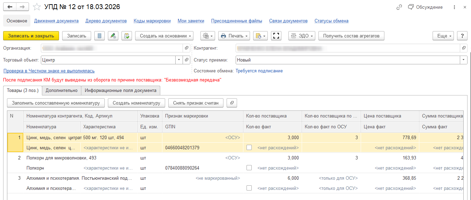
Task: Copy document link using chain icon
Action: pos(399,7)
